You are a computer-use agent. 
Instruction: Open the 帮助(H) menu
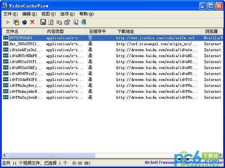coord(87,14)
